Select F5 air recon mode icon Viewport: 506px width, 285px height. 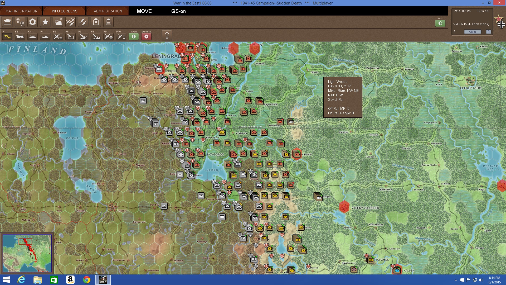58,36
